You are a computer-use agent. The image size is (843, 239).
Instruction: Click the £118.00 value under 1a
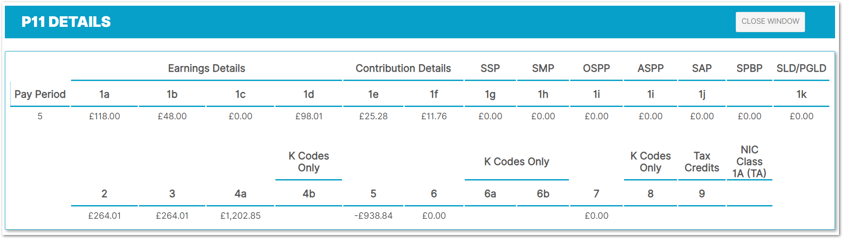pos(104,116)
